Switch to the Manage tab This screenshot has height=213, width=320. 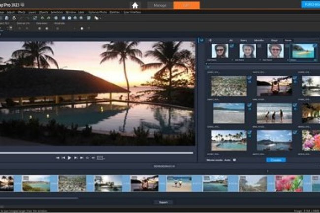(x=160, y=5)
